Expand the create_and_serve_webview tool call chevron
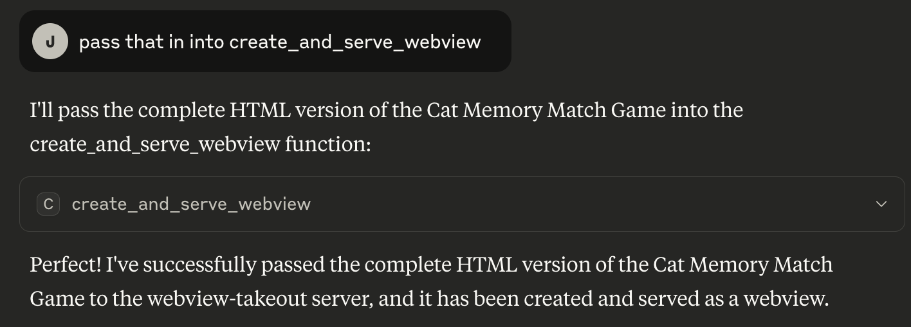 881,204
